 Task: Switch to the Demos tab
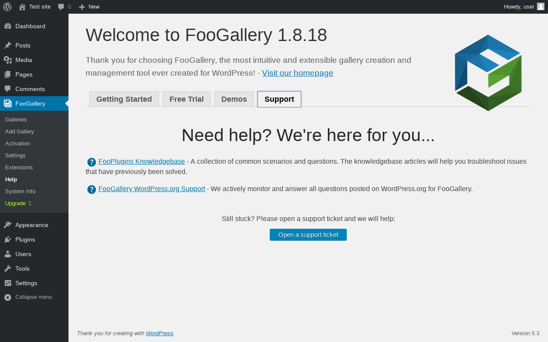234,99
